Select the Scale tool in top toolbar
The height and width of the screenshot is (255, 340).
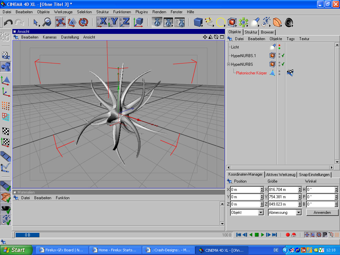pyautogui.click(x=72, y=22)
